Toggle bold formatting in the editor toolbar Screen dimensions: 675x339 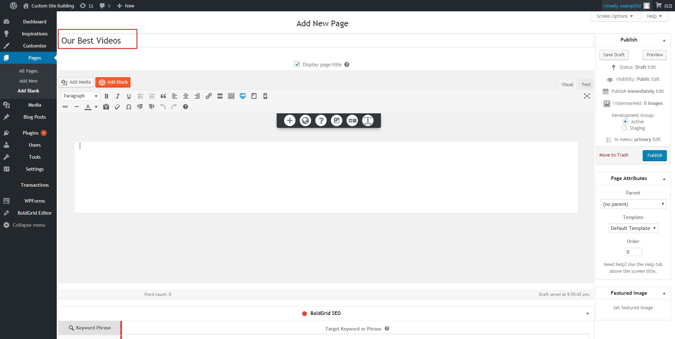(106, 96)
